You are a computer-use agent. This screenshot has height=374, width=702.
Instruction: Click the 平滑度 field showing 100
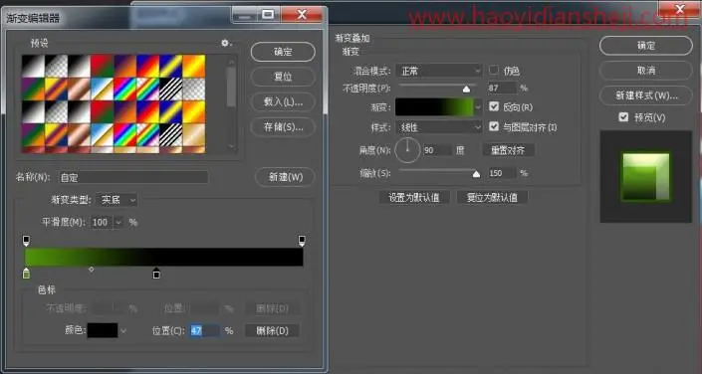pos(102,222)
